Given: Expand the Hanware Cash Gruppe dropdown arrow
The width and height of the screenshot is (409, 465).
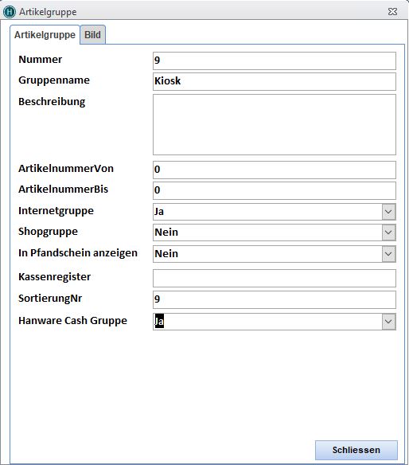Looking at the screenshot, I should coord(388,322).
